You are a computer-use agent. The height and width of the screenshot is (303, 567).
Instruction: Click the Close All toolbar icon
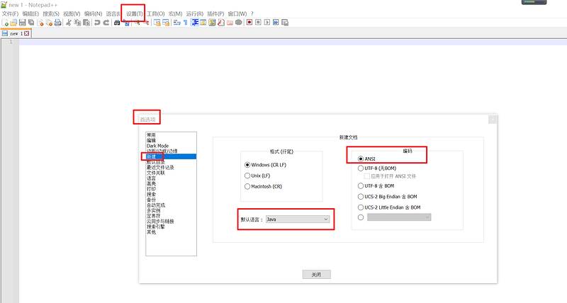point(49,23)
